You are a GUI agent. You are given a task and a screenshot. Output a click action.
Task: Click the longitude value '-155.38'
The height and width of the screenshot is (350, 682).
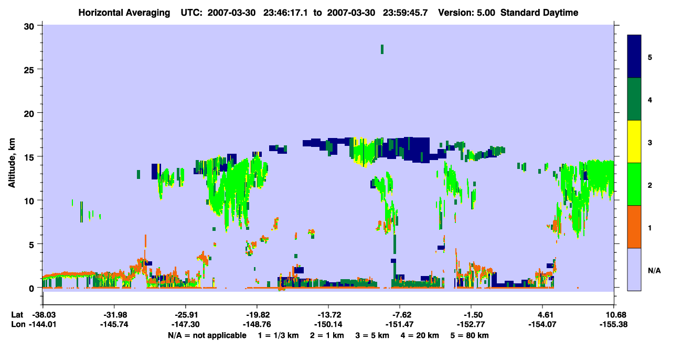coord(613,324)
